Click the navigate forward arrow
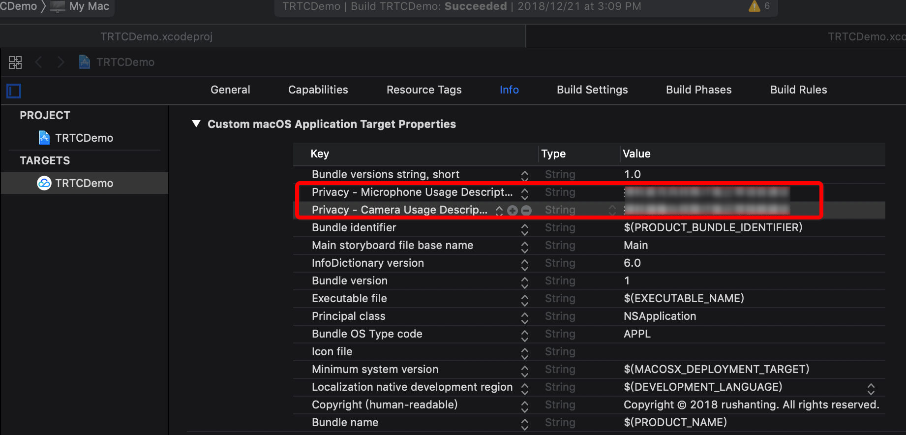The width and height of the screenshot is (906, 435). click(x=60, y=62)
